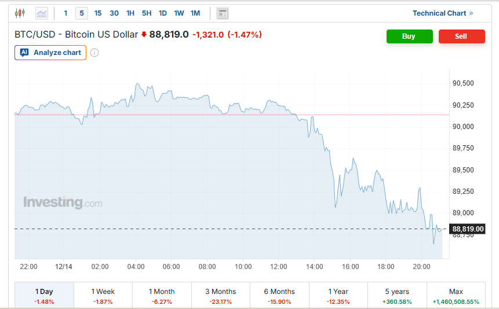Click the AI Analyze chart button
499x309 pixels.
pos(50,53)
